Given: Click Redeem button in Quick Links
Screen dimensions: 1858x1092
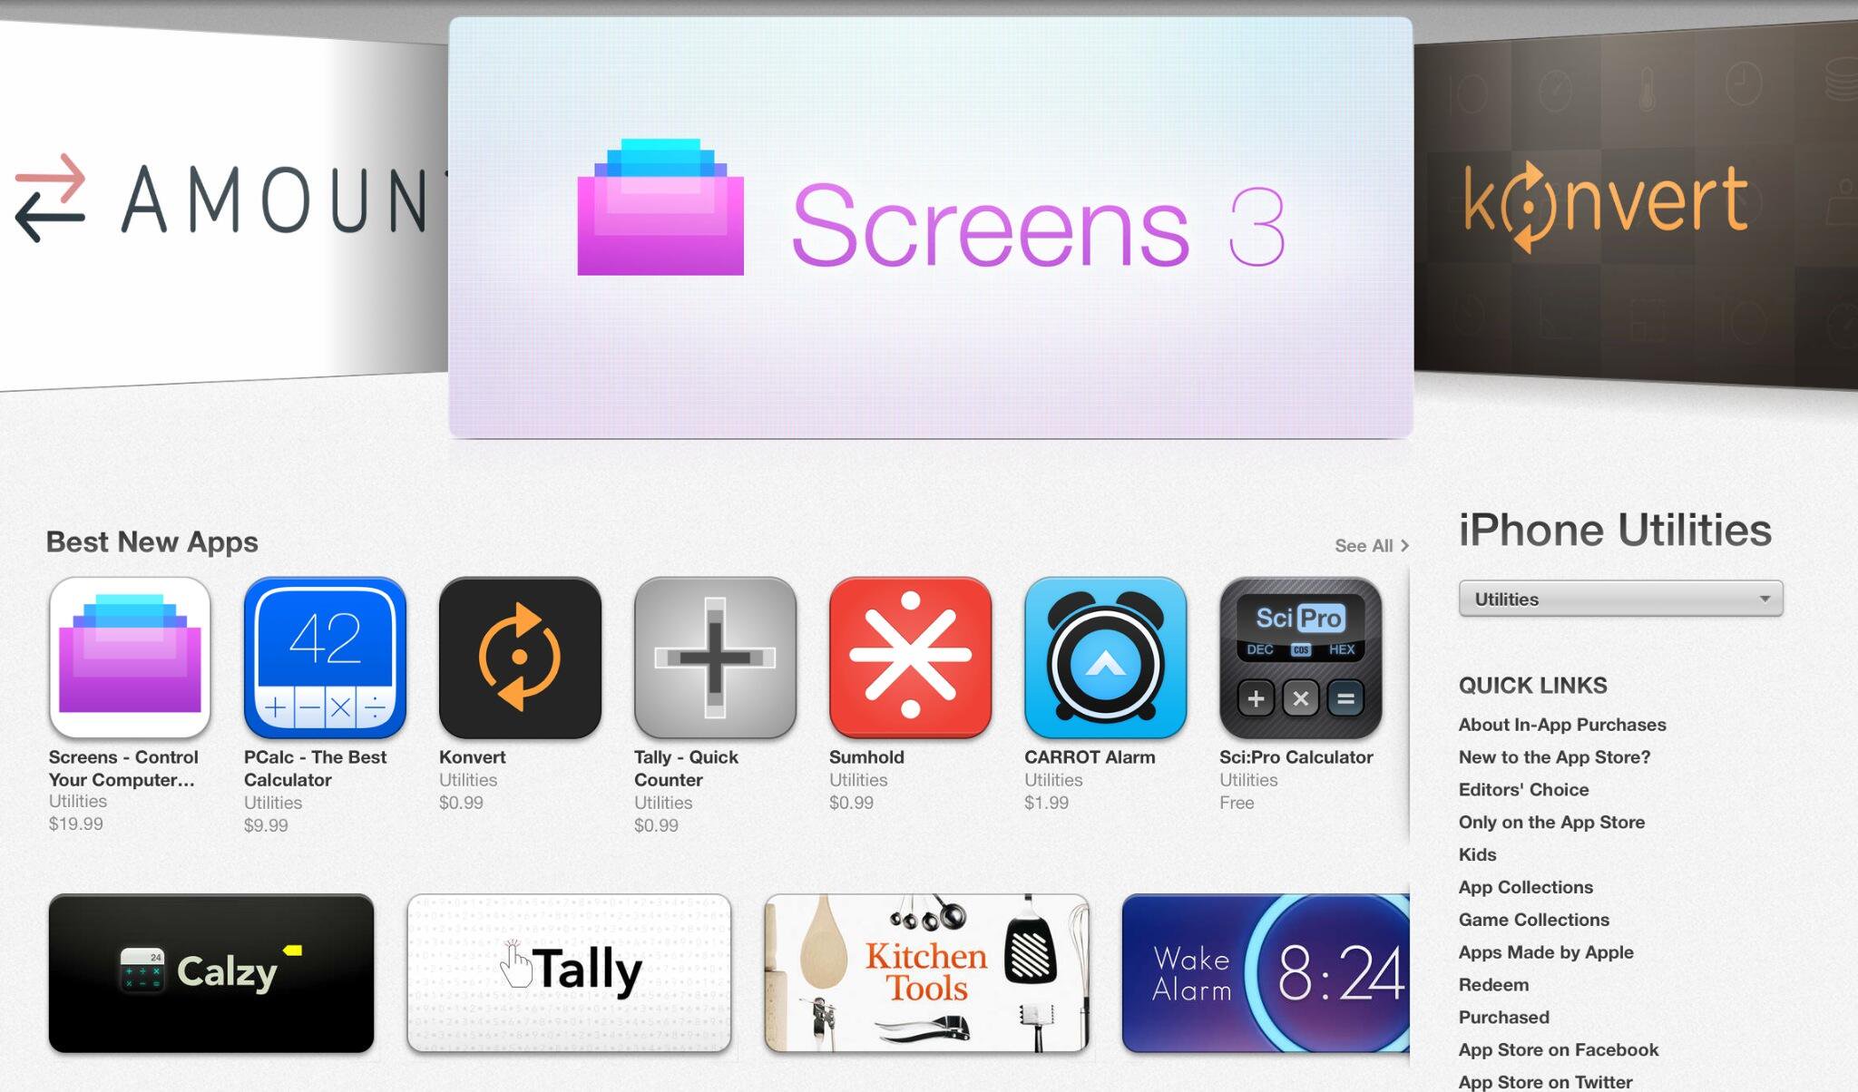Looking at the screenshot, I should point(1492,981).
